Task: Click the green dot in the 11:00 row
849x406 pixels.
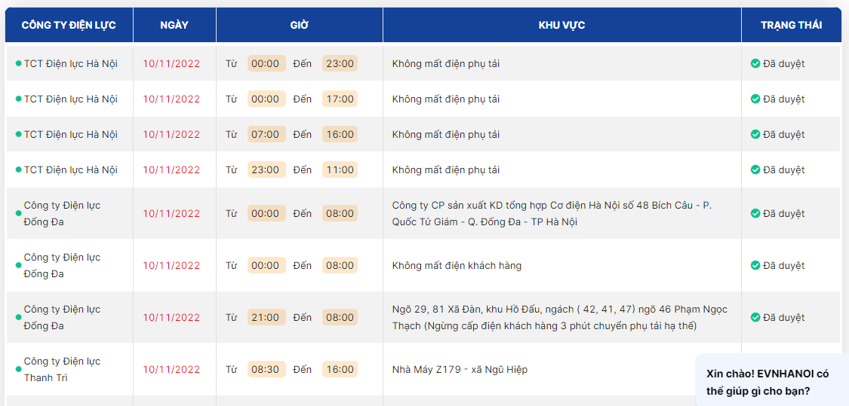Action: [x=18, y=170]
